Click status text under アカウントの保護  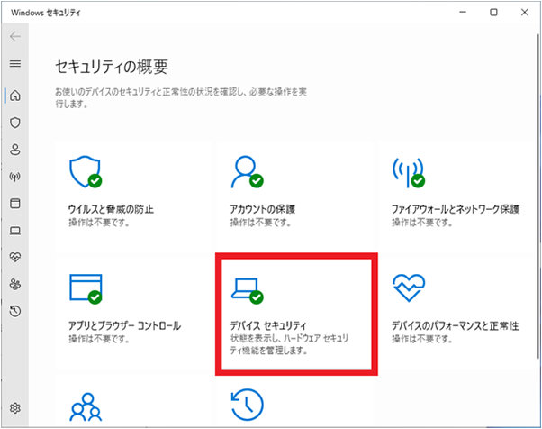coord(260,222)
